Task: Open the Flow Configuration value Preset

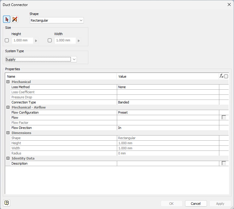Action: pyautogui.click(x=168, y=112)
